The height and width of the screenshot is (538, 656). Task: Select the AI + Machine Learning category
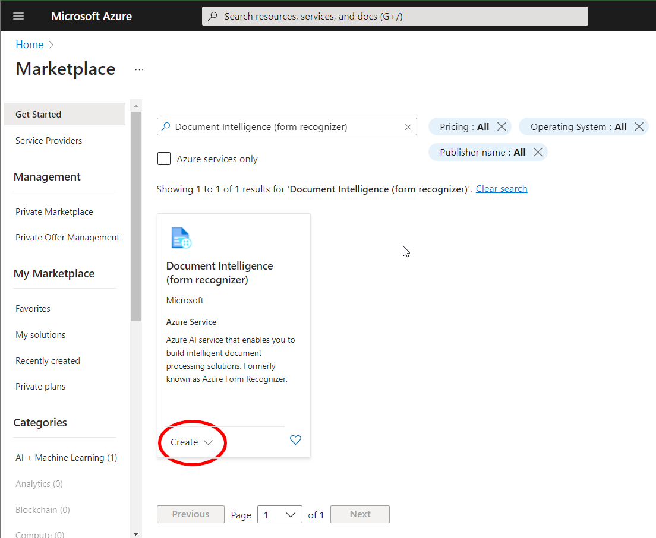pyautogui.click(x=65, y=457)
